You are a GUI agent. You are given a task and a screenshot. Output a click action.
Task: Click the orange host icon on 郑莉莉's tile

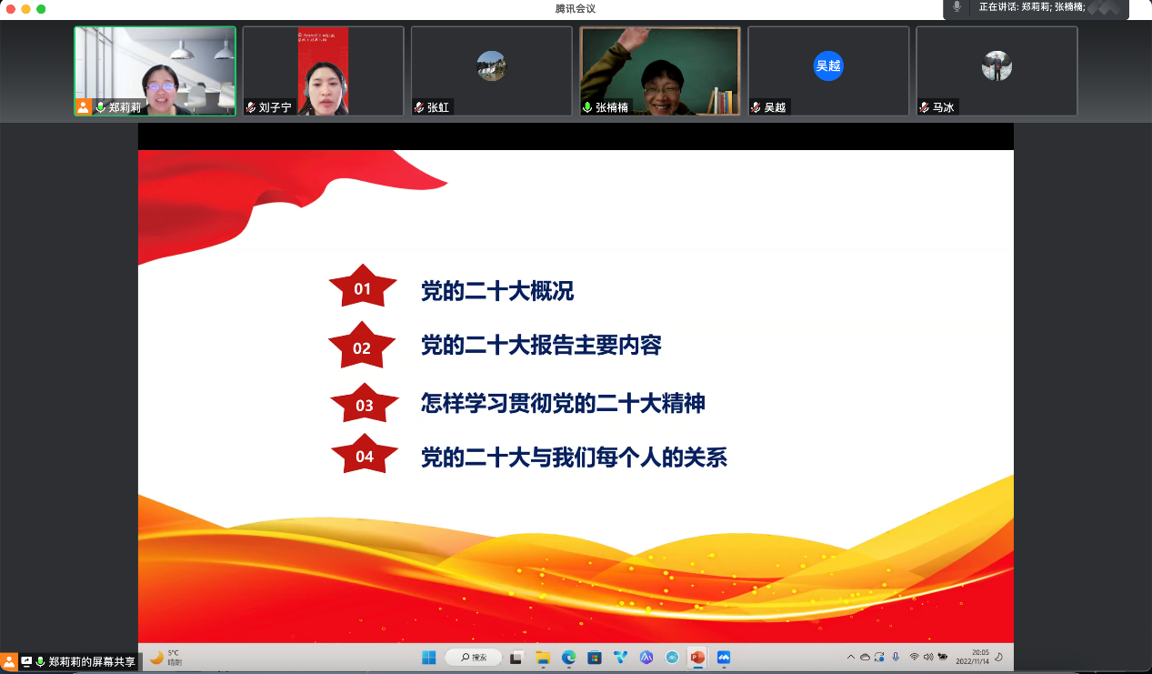[x=84, y=107]
